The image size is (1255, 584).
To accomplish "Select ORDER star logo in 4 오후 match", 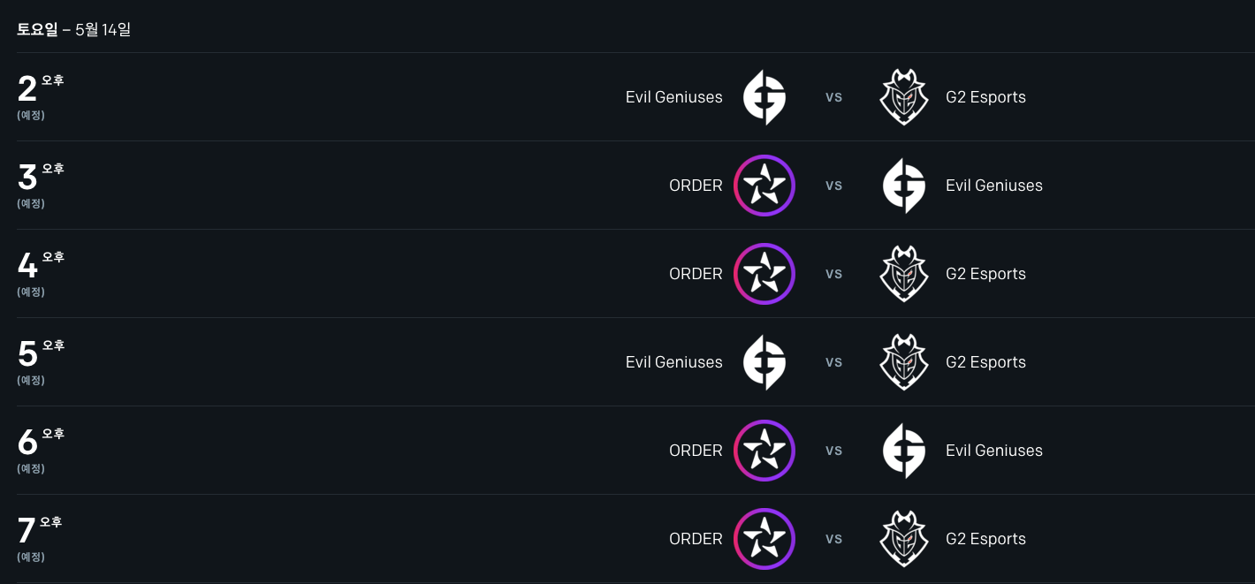I will pos(764,274).
